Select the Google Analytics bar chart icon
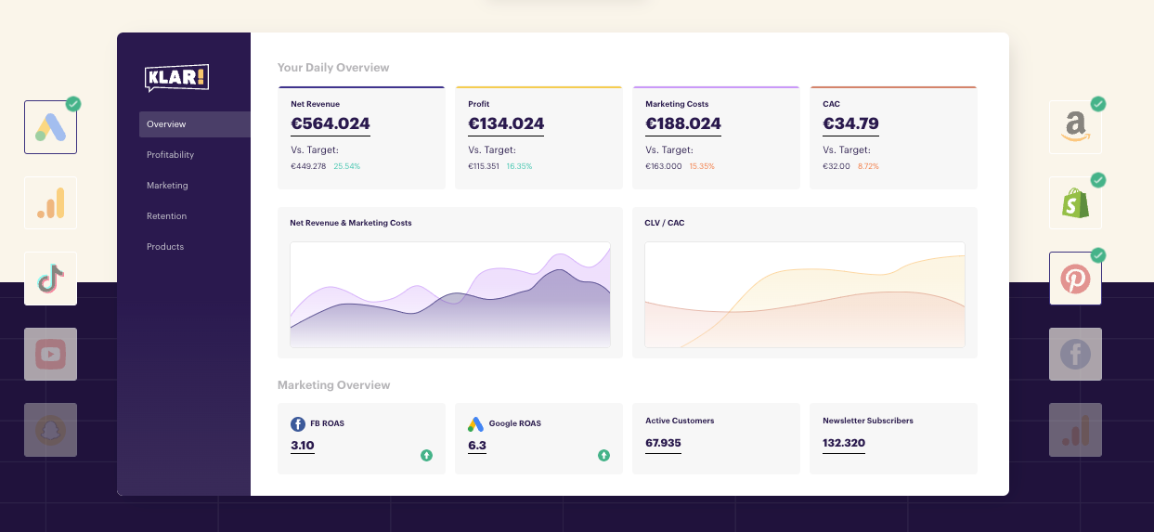The height and width of the screenshot is (532, 1154). 50,203
